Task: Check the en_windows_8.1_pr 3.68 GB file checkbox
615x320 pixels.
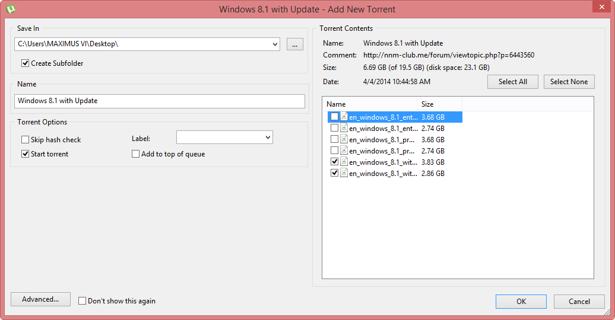Action: point(334,139)
